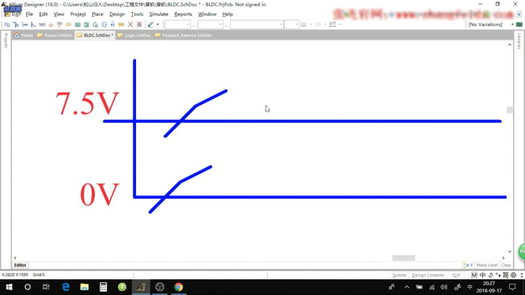Select the BLDC.SchDoc document tab
This screenshot has width=525, height=295.
point(95,35)
